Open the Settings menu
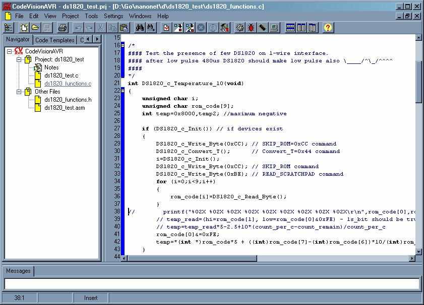The image size is (424, 305). pos(113,16)
